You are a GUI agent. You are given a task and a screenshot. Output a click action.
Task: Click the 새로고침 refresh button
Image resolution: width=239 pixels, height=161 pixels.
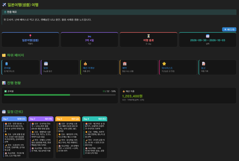pos(229,29)
